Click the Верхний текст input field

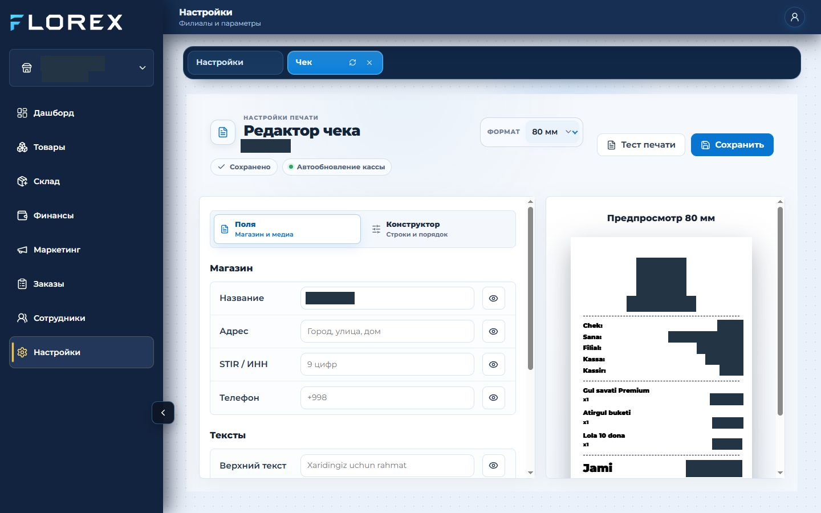click(x=387, y=465)
